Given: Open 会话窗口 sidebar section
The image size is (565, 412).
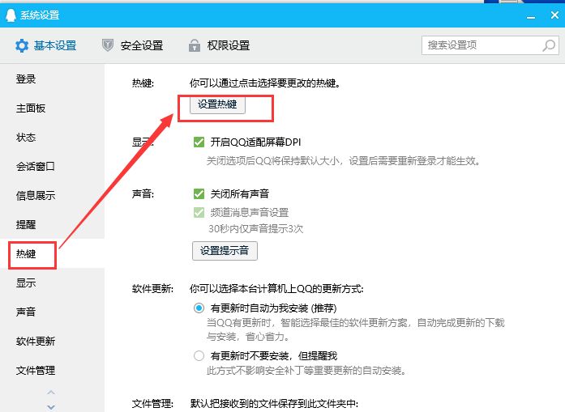Looking at the screenshot, I should [36, 166].
